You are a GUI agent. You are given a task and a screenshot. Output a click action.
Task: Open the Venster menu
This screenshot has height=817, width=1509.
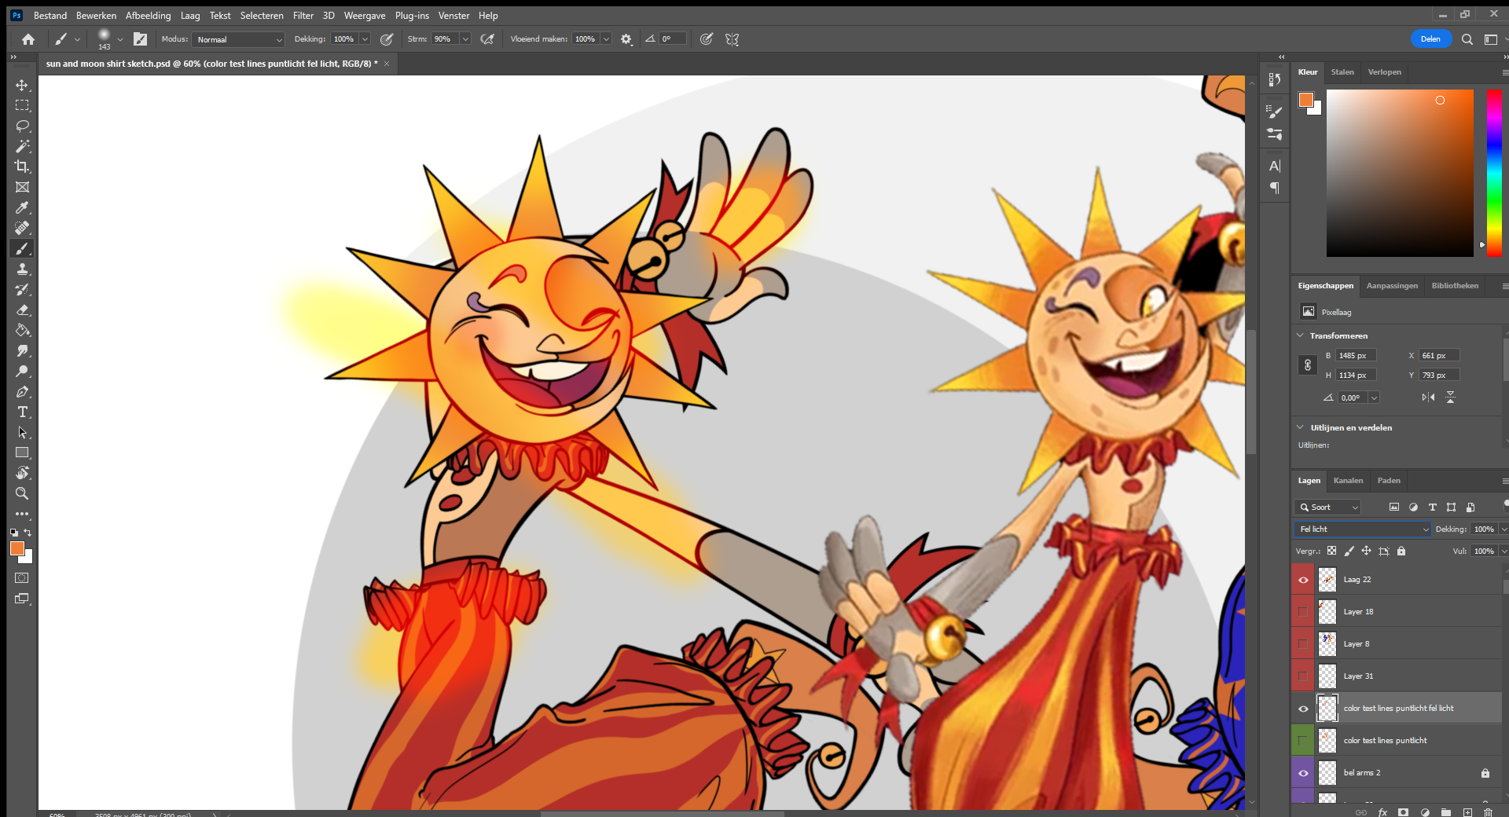tap(453, 16)
